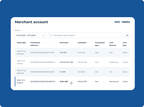This screenshot has width=144, height=107.
Task: Click the date cell in 500,000.00 GBP row
Action: (x=21, y=62)
